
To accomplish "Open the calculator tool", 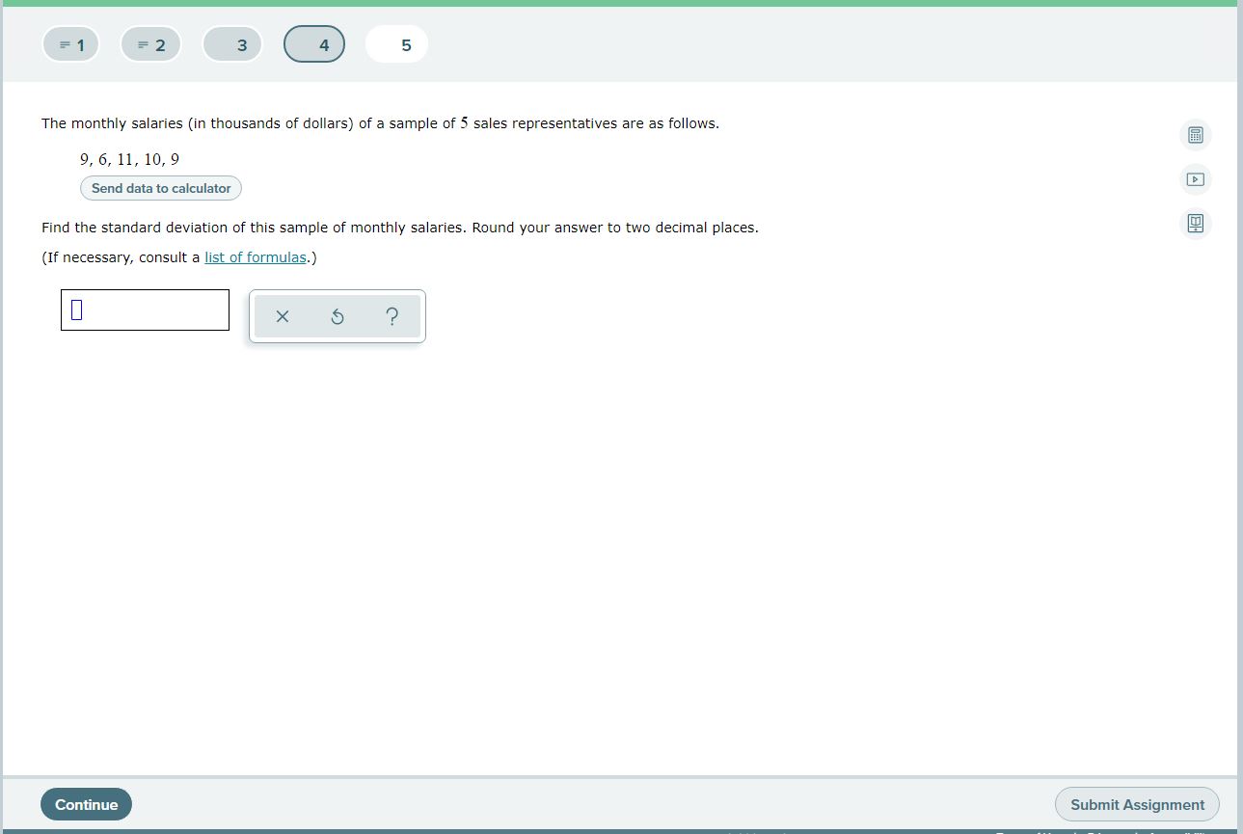I will 1195,135.
